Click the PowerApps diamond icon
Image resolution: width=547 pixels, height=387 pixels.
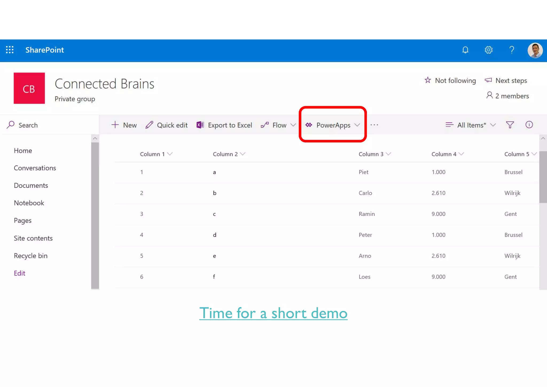tap(309, 125)
